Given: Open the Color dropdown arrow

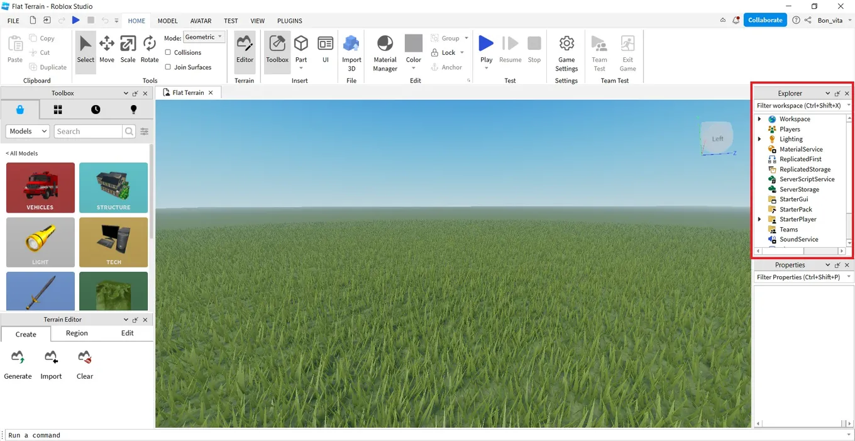Looking at the screenshot, I should (x=413, y=68).
